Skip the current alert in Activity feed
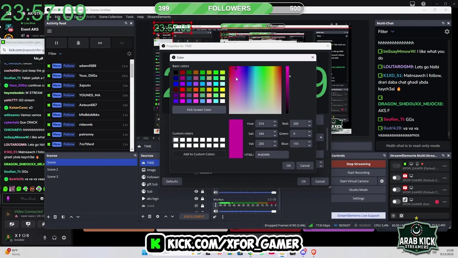 tap(100, 43)
